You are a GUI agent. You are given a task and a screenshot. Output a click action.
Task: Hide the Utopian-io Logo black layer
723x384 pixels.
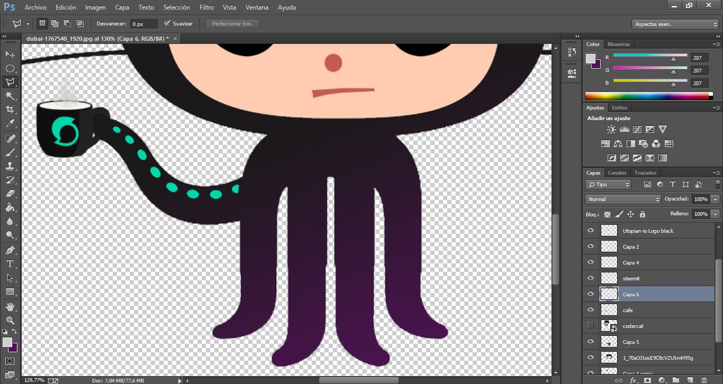click(x=591, y=231)
